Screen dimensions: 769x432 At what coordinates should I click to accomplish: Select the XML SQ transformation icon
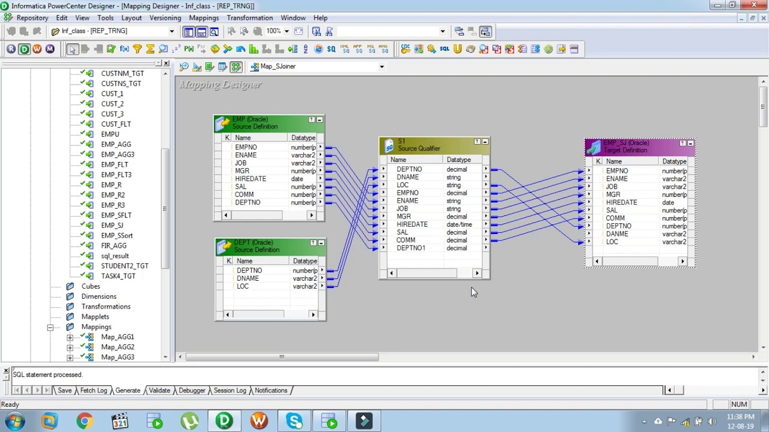[x=345, y=49]
